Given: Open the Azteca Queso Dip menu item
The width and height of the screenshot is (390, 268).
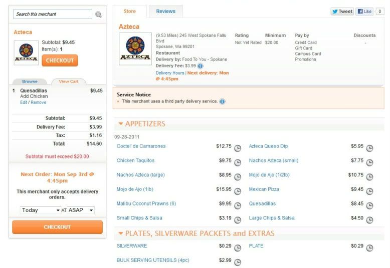Looking at the screenshot, I should tap(268, 146).
